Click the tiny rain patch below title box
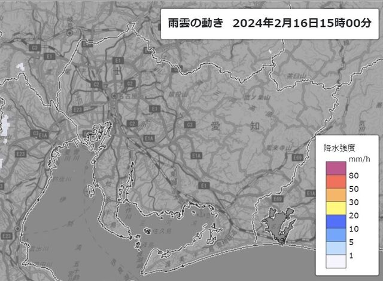 pyautogui.click(x=270, y=51)
